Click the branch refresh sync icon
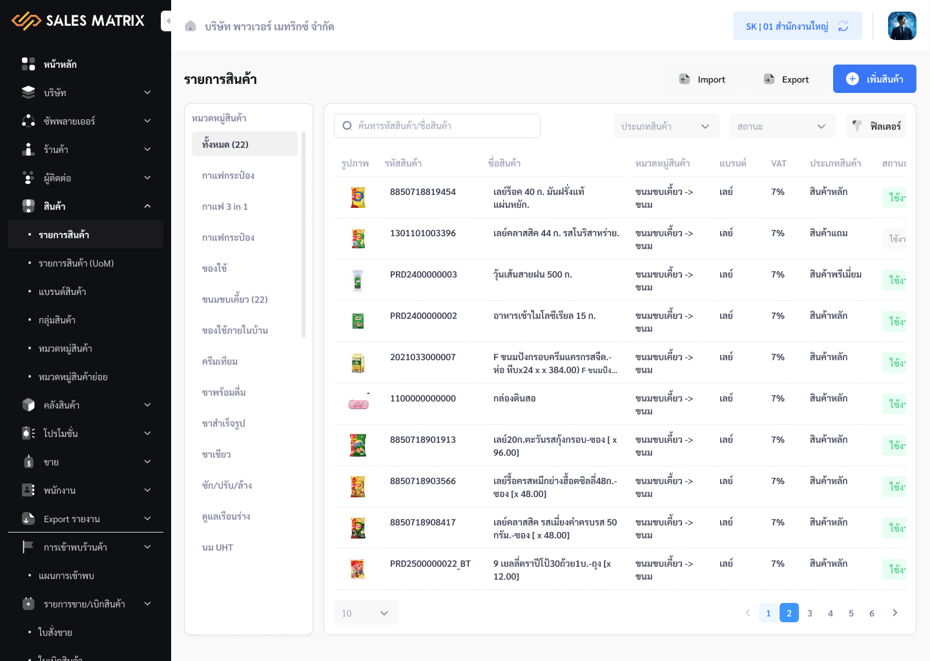The height and width of the screenshot is (661, 930). (843, 26)
